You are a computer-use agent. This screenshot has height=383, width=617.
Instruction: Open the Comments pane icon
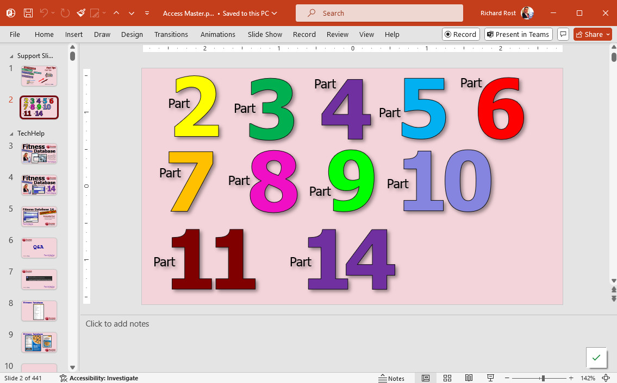563,34
